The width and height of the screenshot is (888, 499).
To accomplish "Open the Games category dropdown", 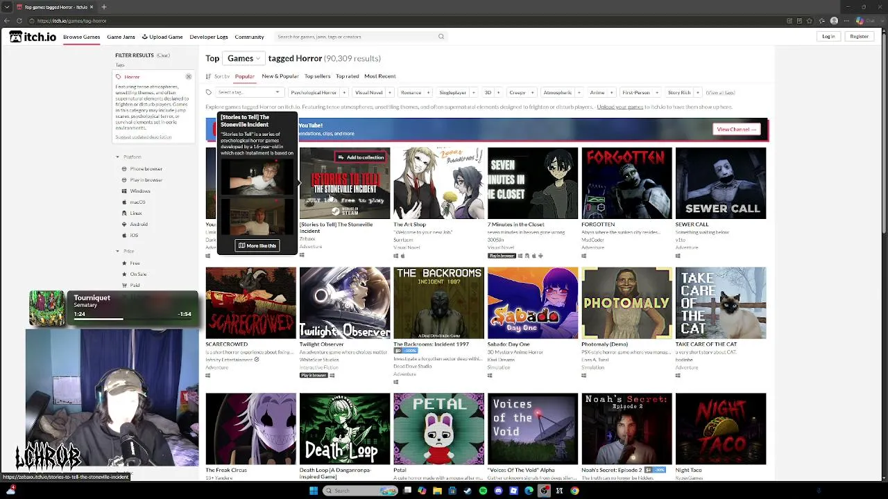I will (244, 58).
